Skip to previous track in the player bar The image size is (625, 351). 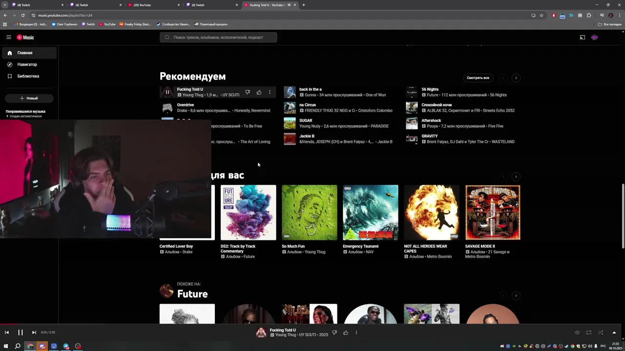7,332
